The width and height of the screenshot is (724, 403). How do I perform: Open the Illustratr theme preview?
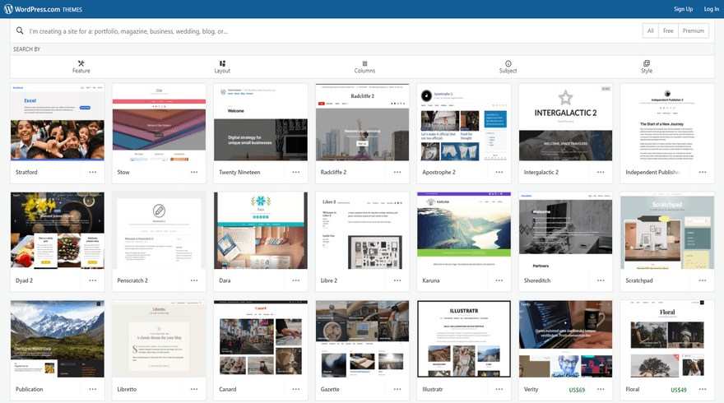coord(463,340)
